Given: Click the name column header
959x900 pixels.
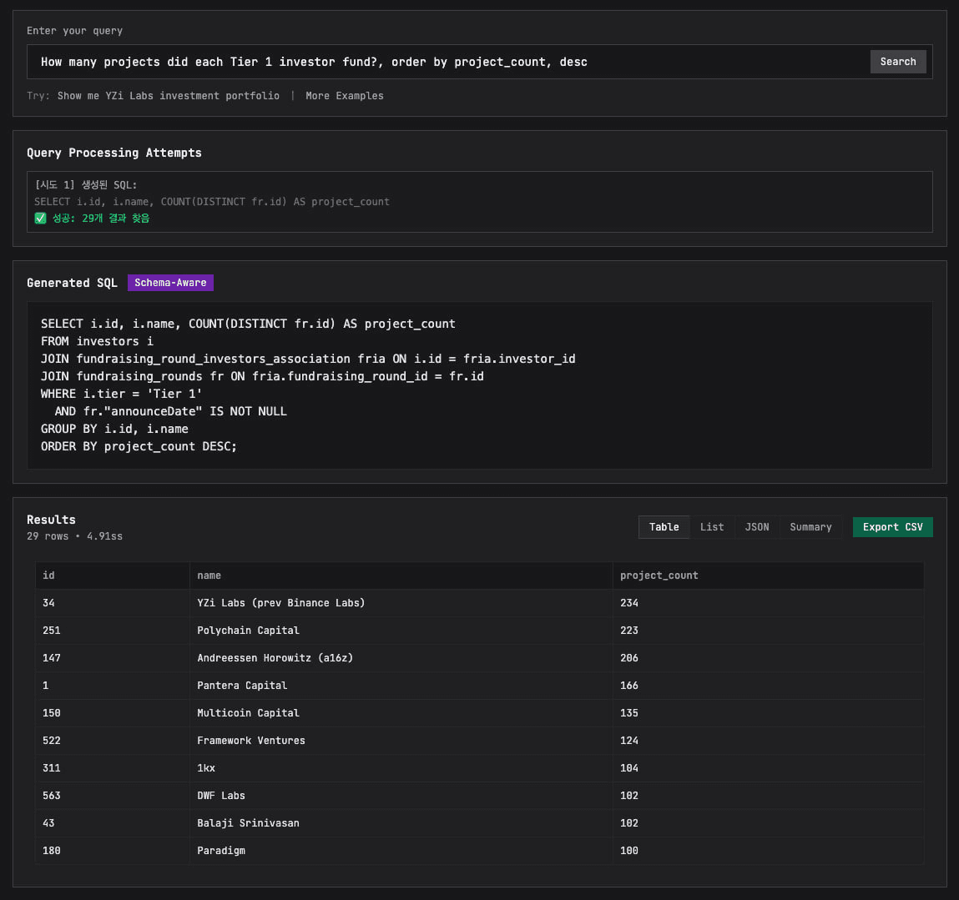Looking at the screenshot, I should (401, 576).
